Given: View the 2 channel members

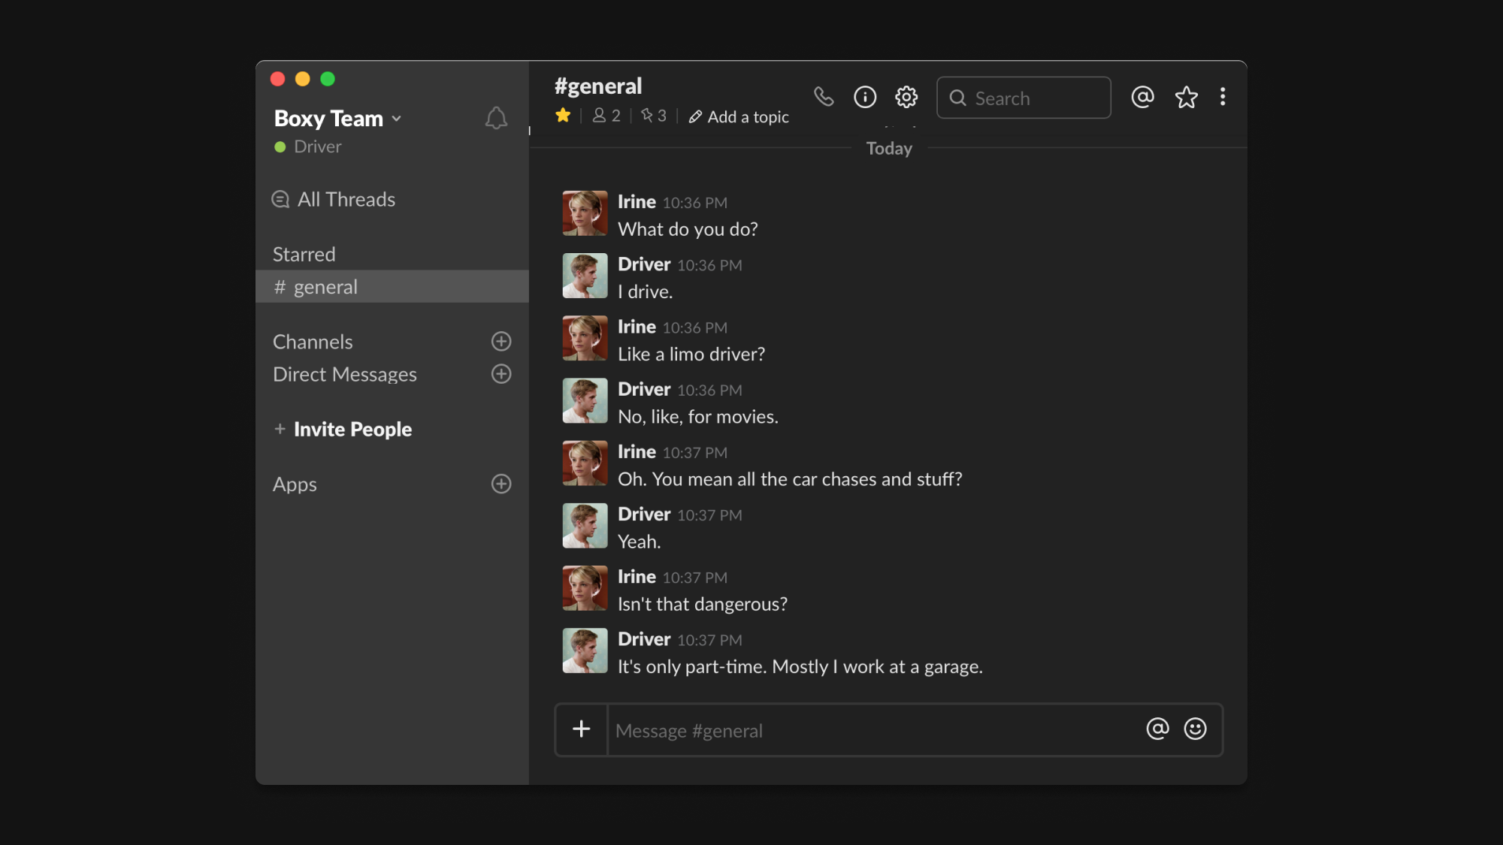Looking at the screenshot, I should point(606,116).
